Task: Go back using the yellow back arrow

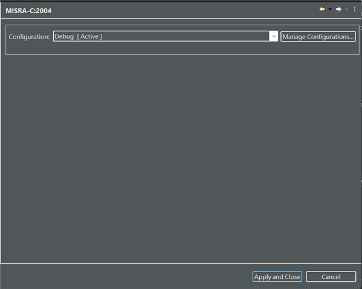Action: [x=322, y=9]
